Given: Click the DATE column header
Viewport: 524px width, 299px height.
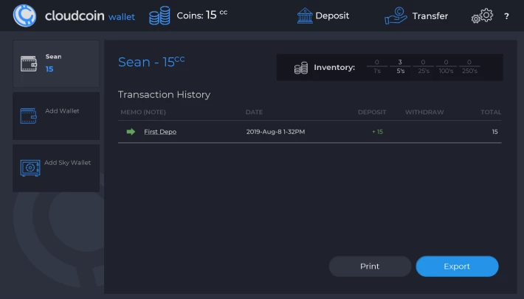Looking at the screenshot, I should coord(254,112).
